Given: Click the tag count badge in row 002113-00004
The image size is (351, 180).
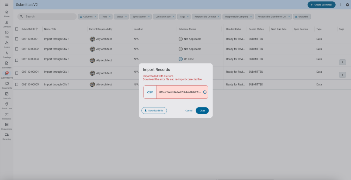Looking at the screenshot, I should pyautogui.click(x=342, y=75).
